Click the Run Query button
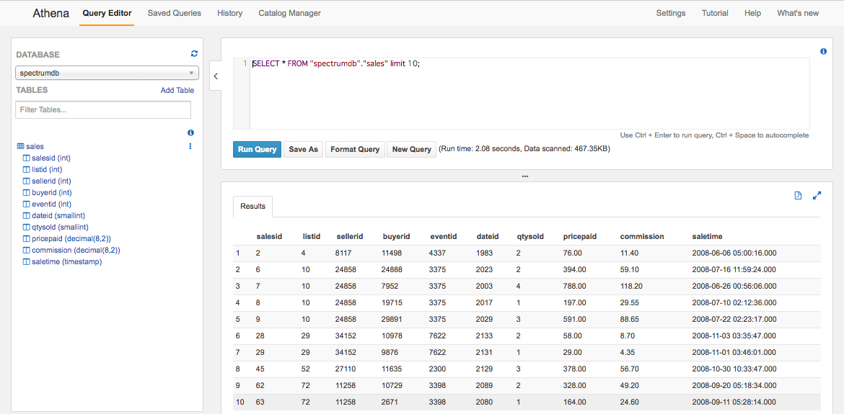844x414 pixels. tap(257, 149)
